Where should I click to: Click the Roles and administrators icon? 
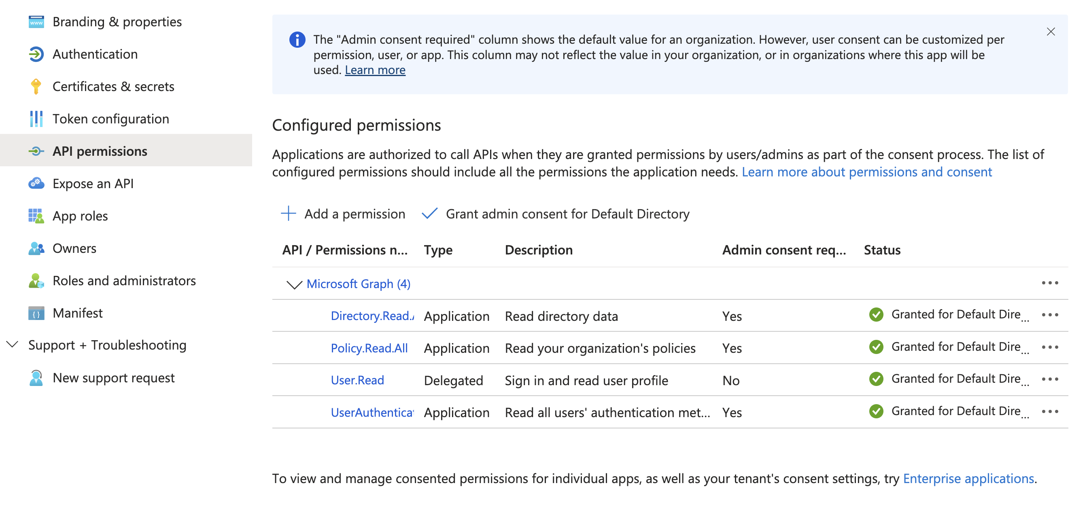36,280
